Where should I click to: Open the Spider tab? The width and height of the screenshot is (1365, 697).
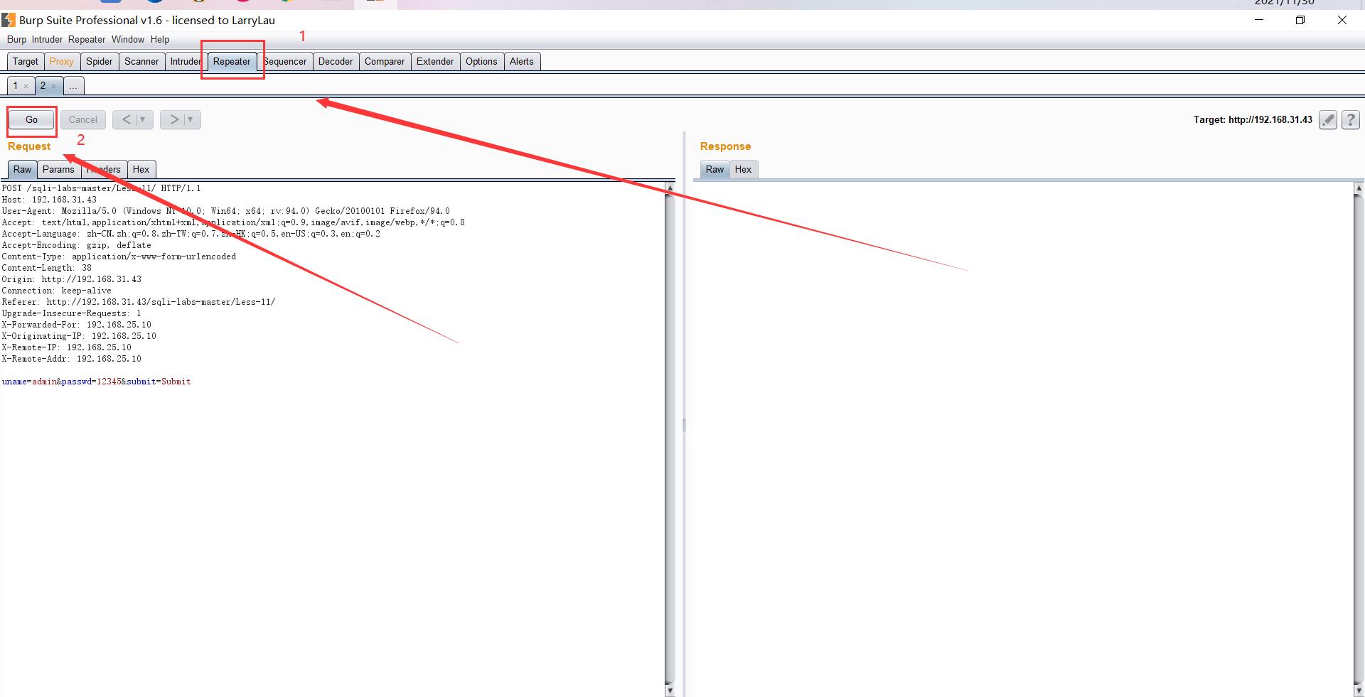[x=100, y=61]
